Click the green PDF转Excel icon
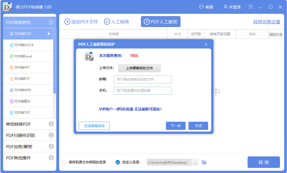Screen dimensions: 287x173 point(11,56)
